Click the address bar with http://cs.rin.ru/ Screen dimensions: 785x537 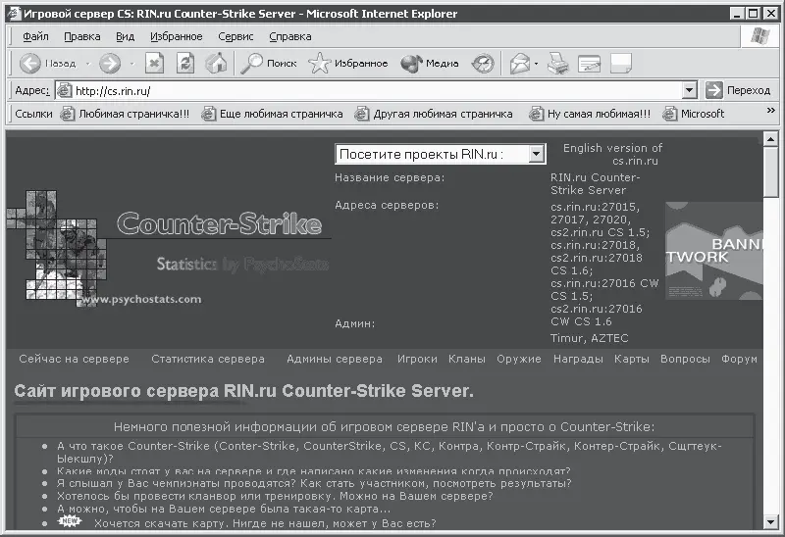(376, 90)
